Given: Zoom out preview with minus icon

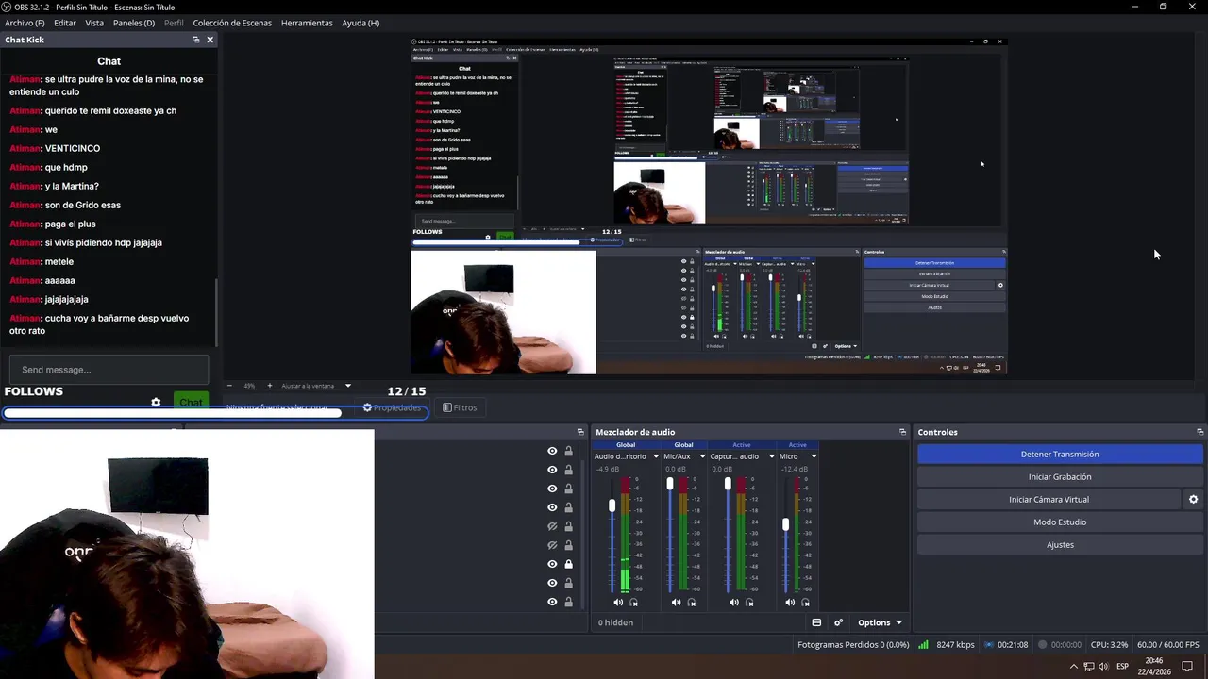Looking at the screenshot, I should coord(229,386).
